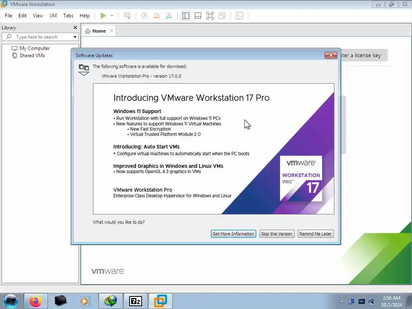Click 'Introducing: Auto Start VMs' heading
This screenshot has height=309, width=412.
point(146,147)
